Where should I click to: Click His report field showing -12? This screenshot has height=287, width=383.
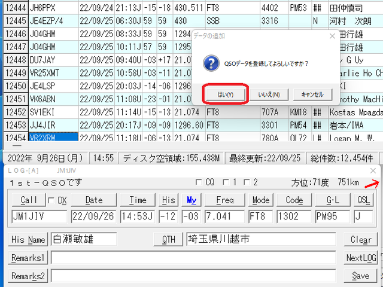coord(169,216)
